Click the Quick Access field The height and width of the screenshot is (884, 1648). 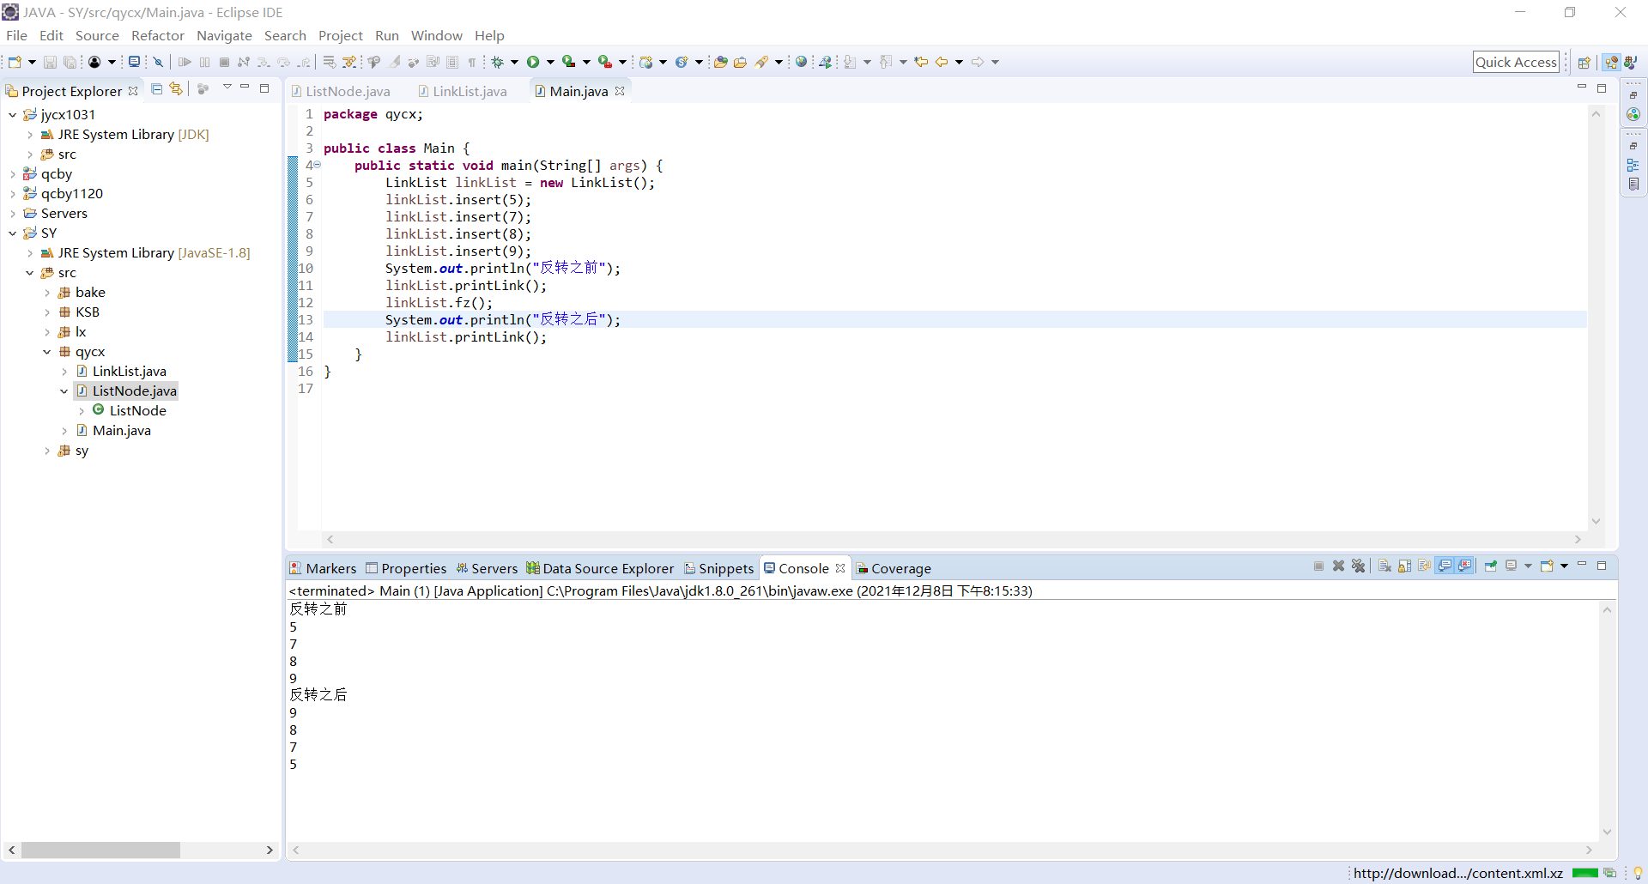(1516, 62)
